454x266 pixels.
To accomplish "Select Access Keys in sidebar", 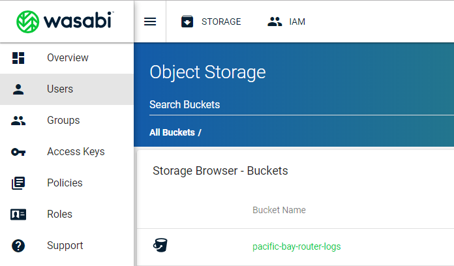I will 76,152.
